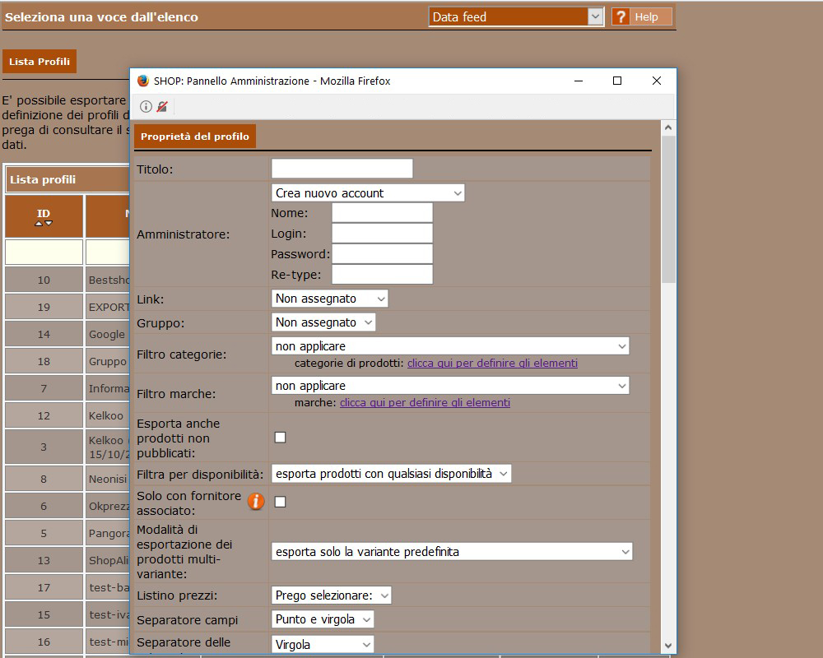This screenshot has height=658, width=823.
Task: Click in the Login input field
Action: [382, 233]
